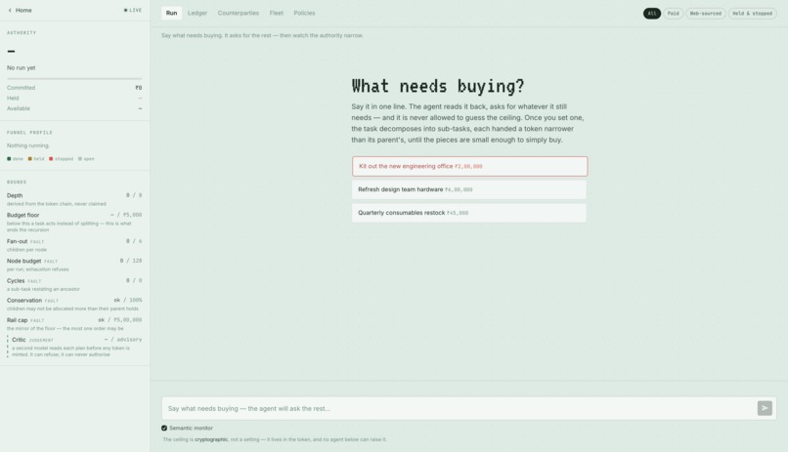Filter by Web-sourced

(706, 14)
